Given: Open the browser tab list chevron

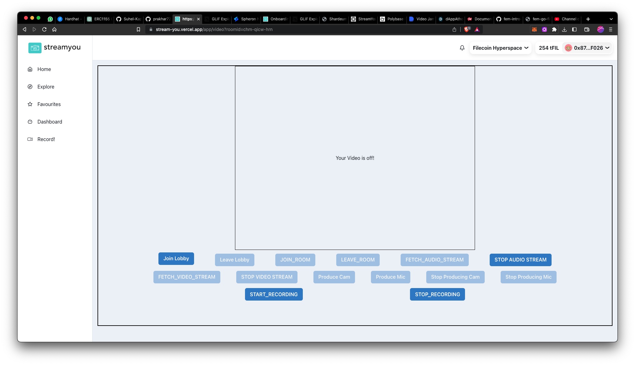Looking at the screenshot, I should click(x=611, y=19).
